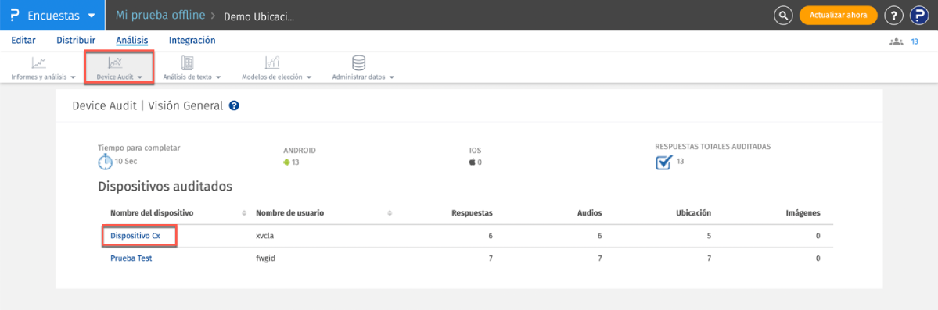
Task: Click the Audios column header
Action: pos(589,213)
